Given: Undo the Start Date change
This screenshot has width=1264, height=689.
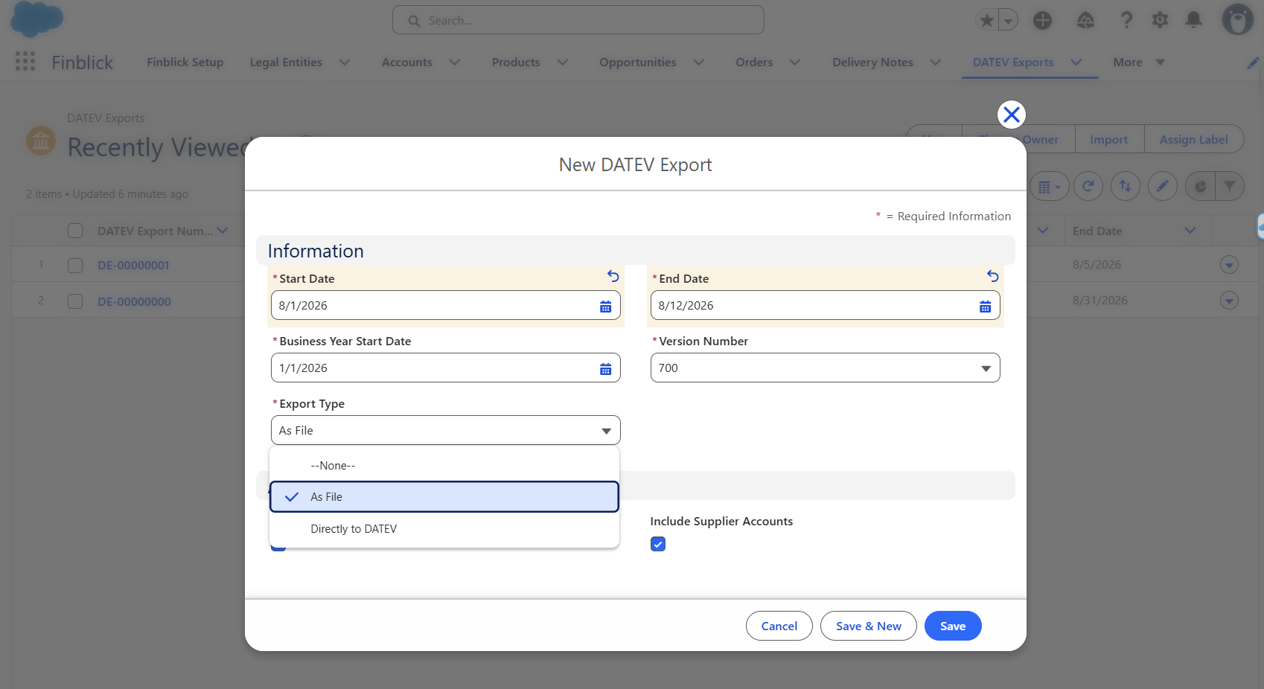Looking at the screenshot, I should (613, 276).
